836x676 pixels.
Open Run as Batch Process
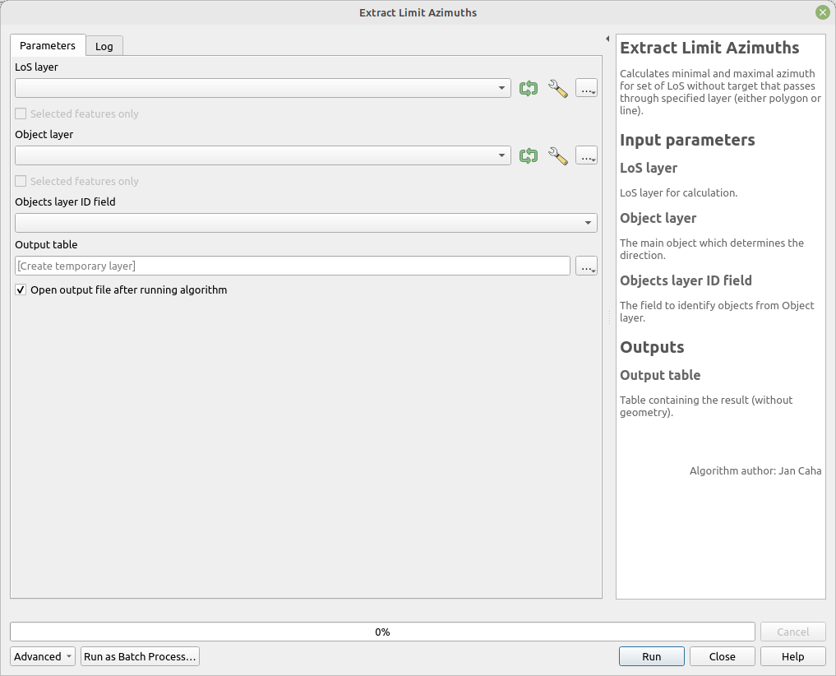[140, 656]
